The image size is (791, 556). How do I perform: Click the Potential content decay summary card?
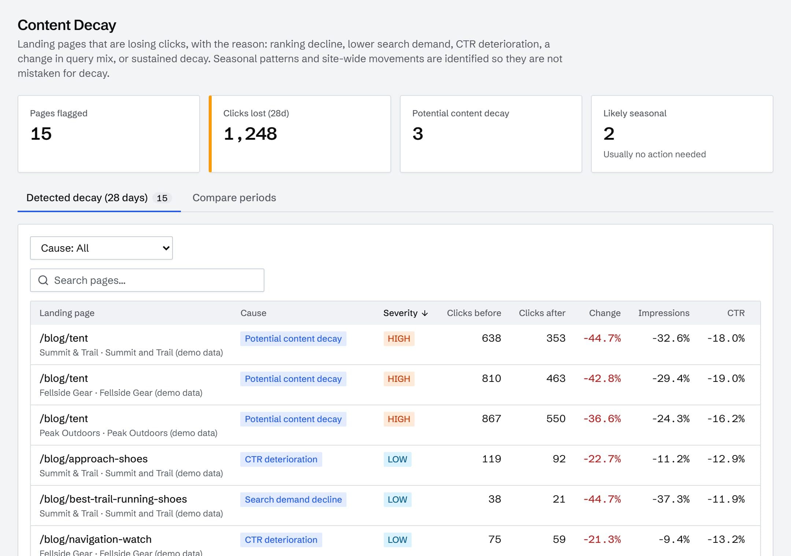pyautogui.click(x=491, y=134)
